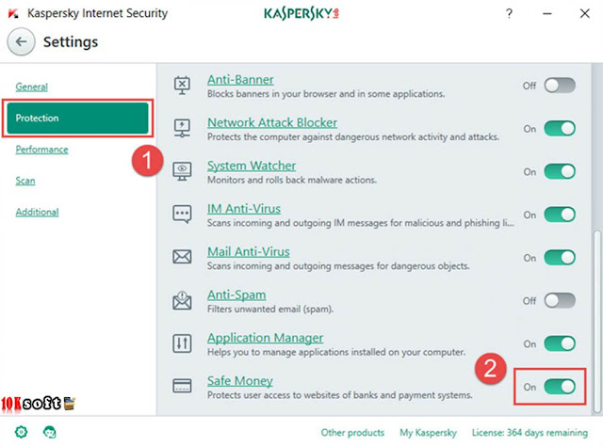
Task: Click the IM Anti-Virus chat bubble icon
Action: click(182, 215)
